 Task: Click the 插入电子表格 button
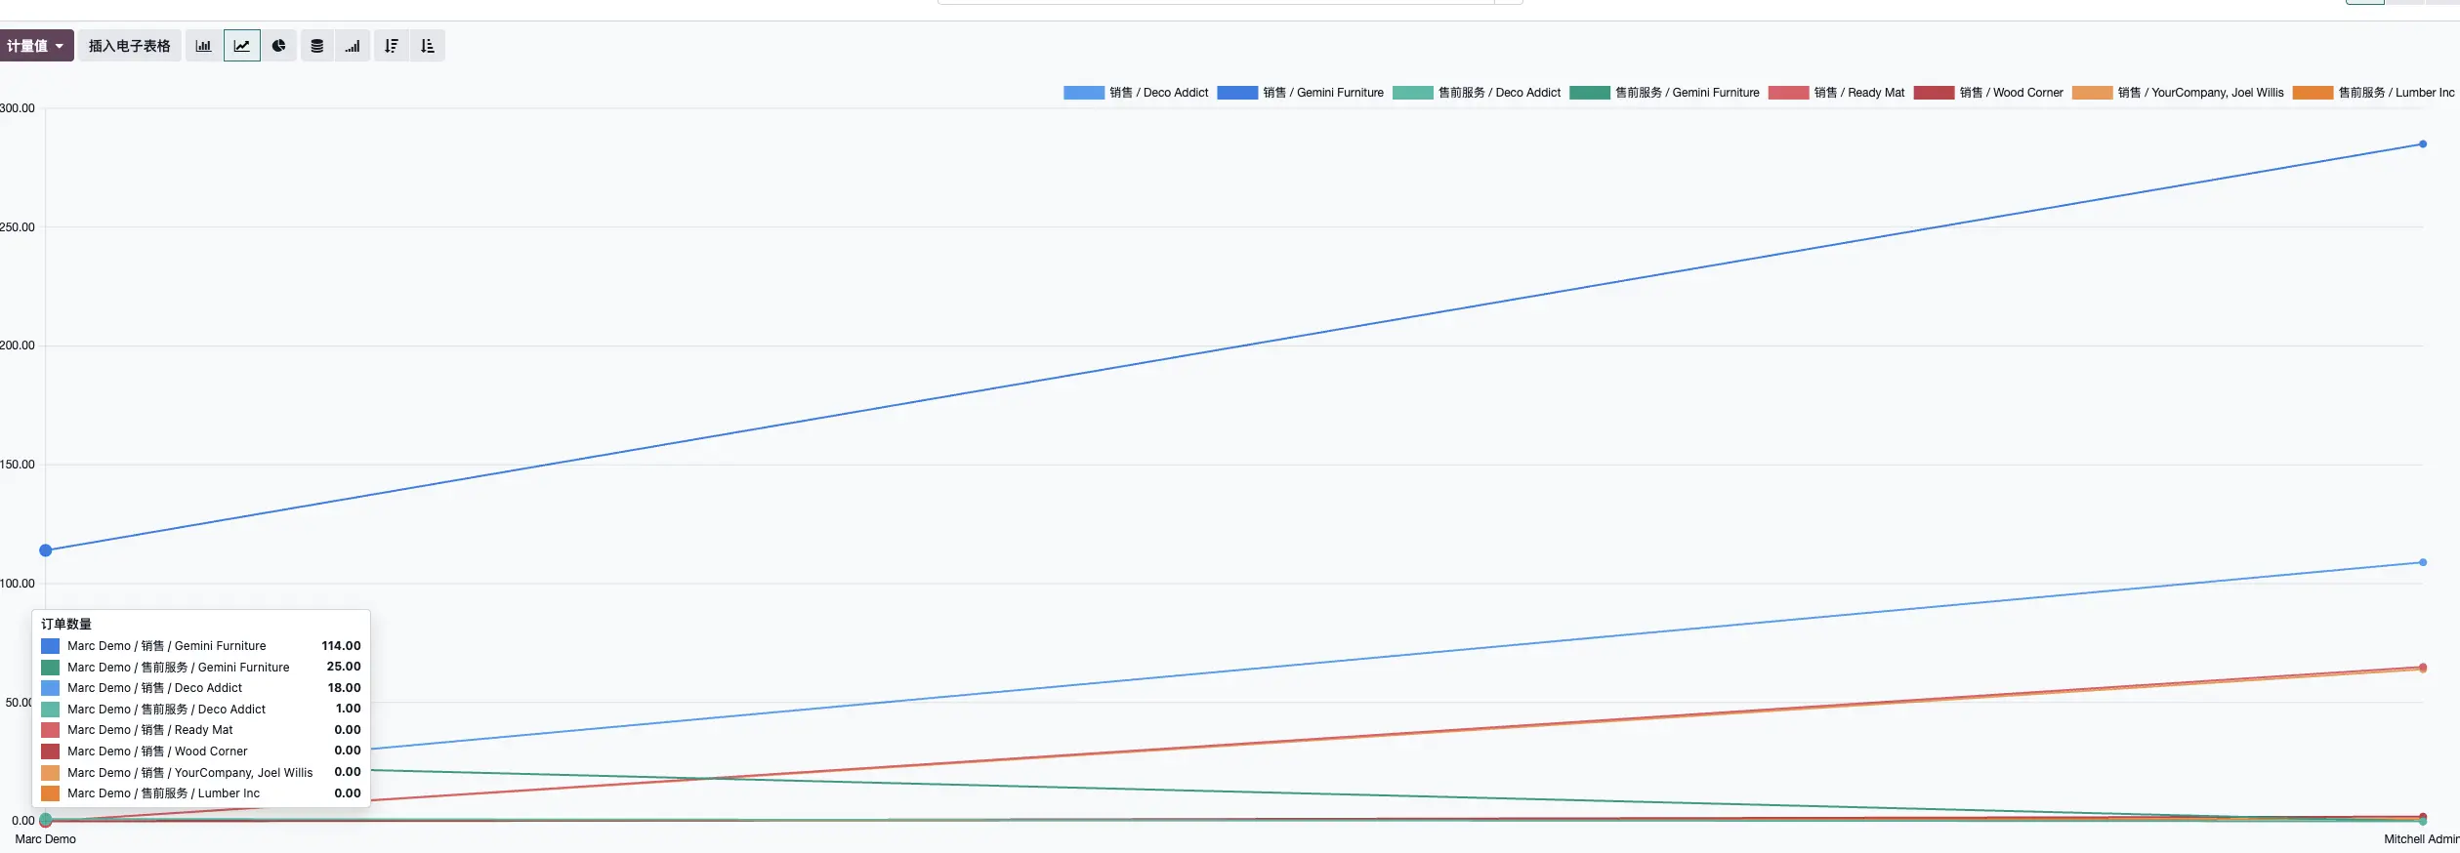point(129,46)
